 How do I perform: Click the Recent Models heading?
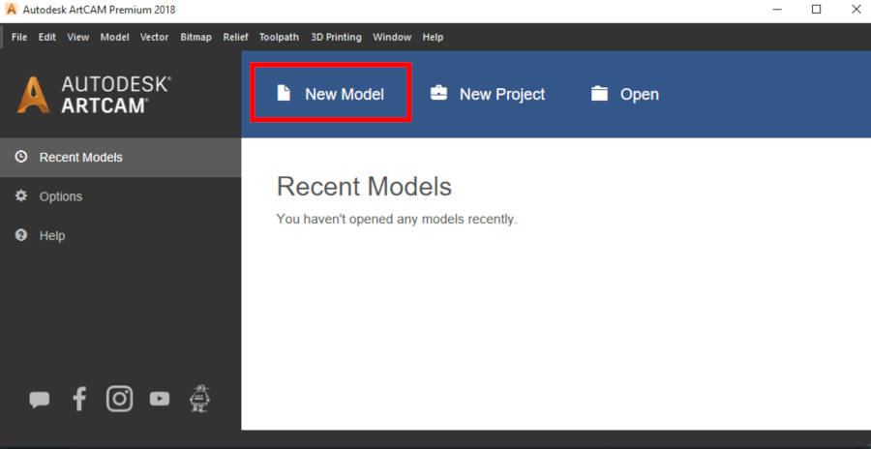coord(365,187)
